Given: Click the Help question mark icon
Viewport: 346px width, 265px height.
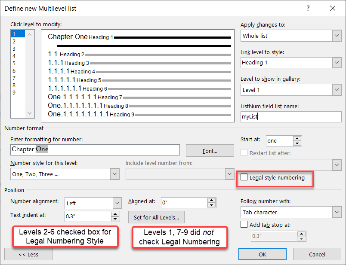Looking at the screenshot, I should click(x=308, y=8).
